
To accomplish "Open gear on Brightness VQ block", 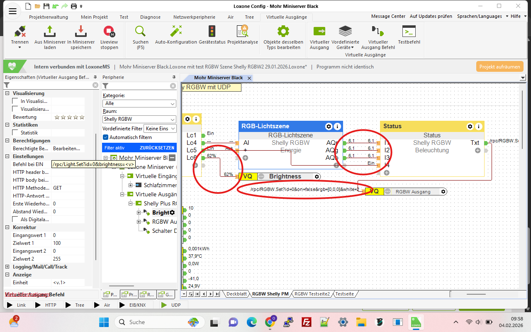I will coord(317,176).
